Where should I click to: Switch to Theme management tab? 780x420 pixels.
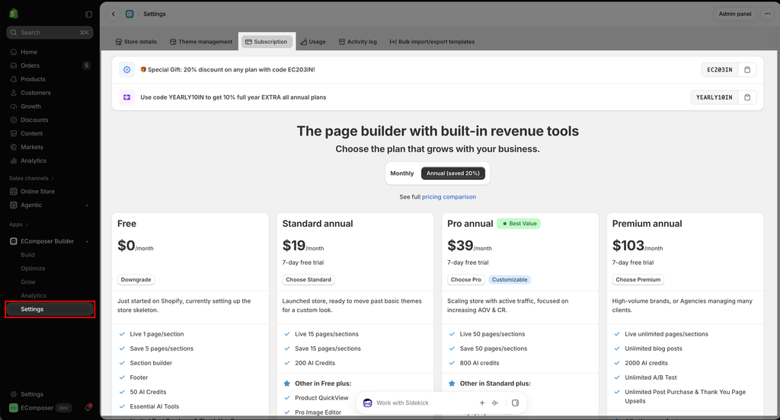pos(201,42)
